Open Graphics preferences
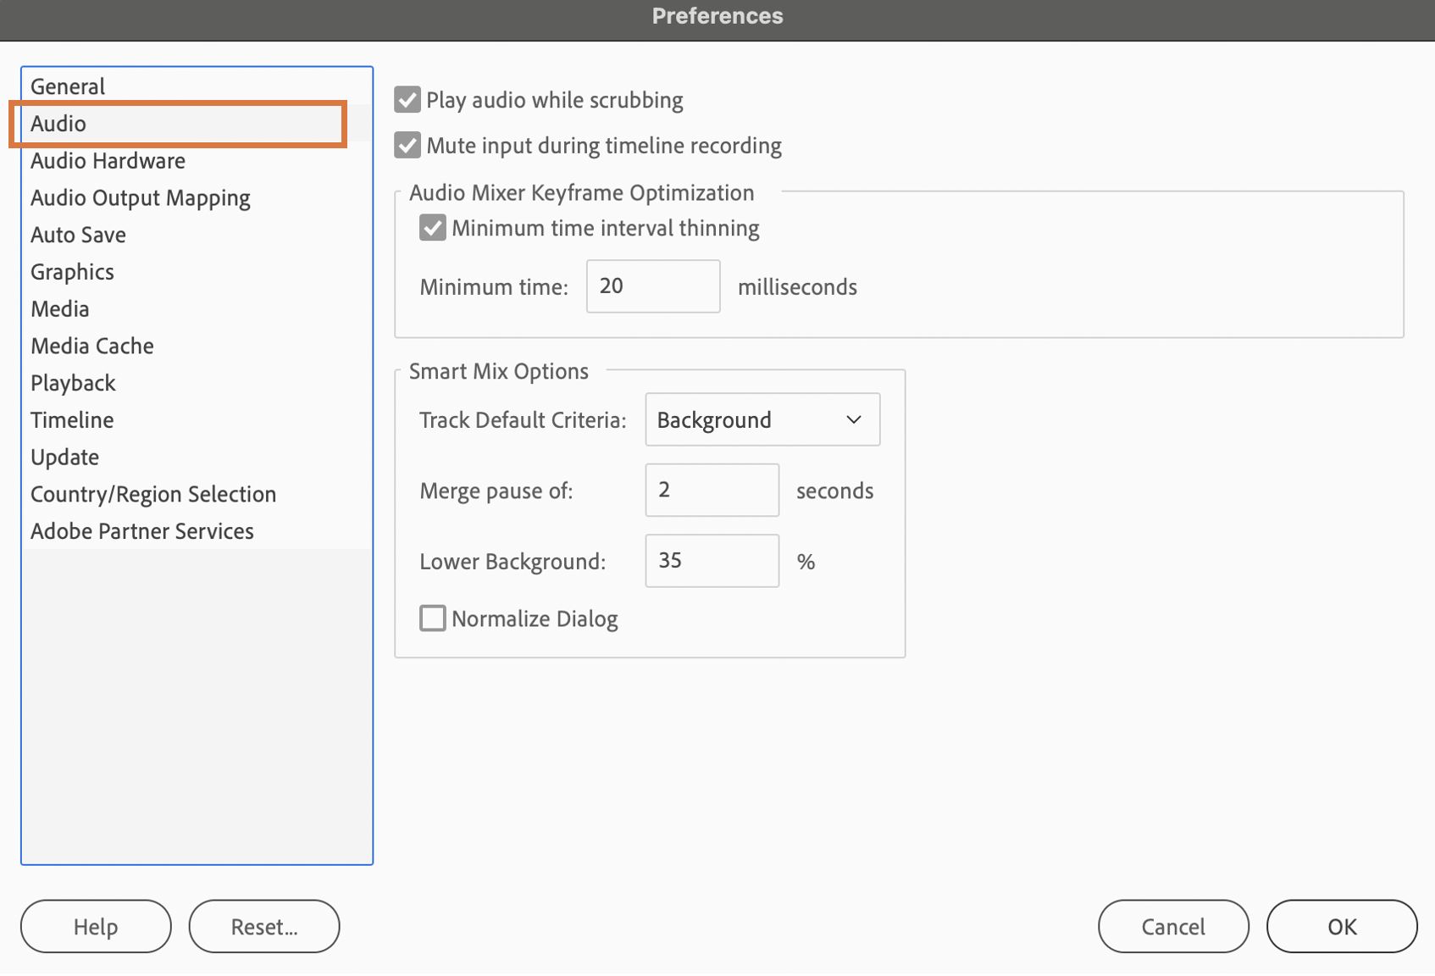 click(x=72, y=272)
